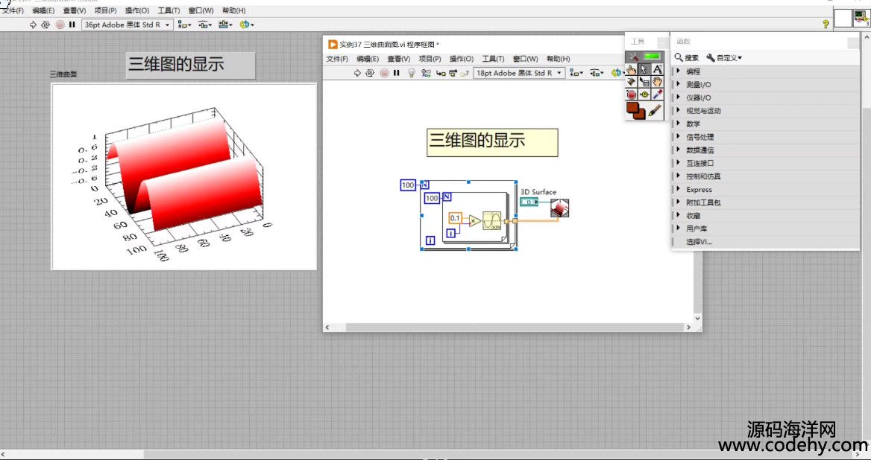Open Align Objects dropdown in block diagram

tap(576, 73)
